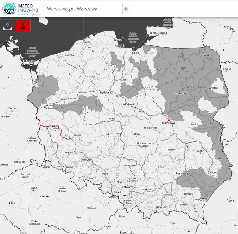Screen dimensions: 238x234
Task: Click the IMGW round logo
Action: (9, 8)
